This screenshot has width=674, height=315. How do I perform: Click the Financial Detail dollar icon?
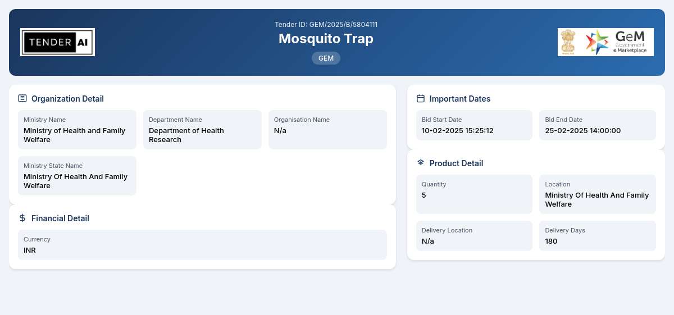[x=22, y=218]
